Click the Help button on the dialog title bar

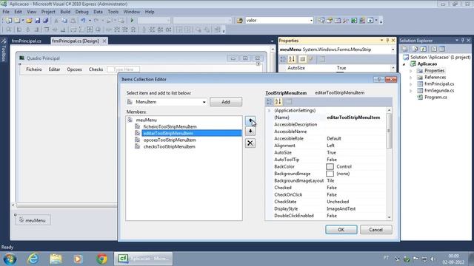[378, 79]
